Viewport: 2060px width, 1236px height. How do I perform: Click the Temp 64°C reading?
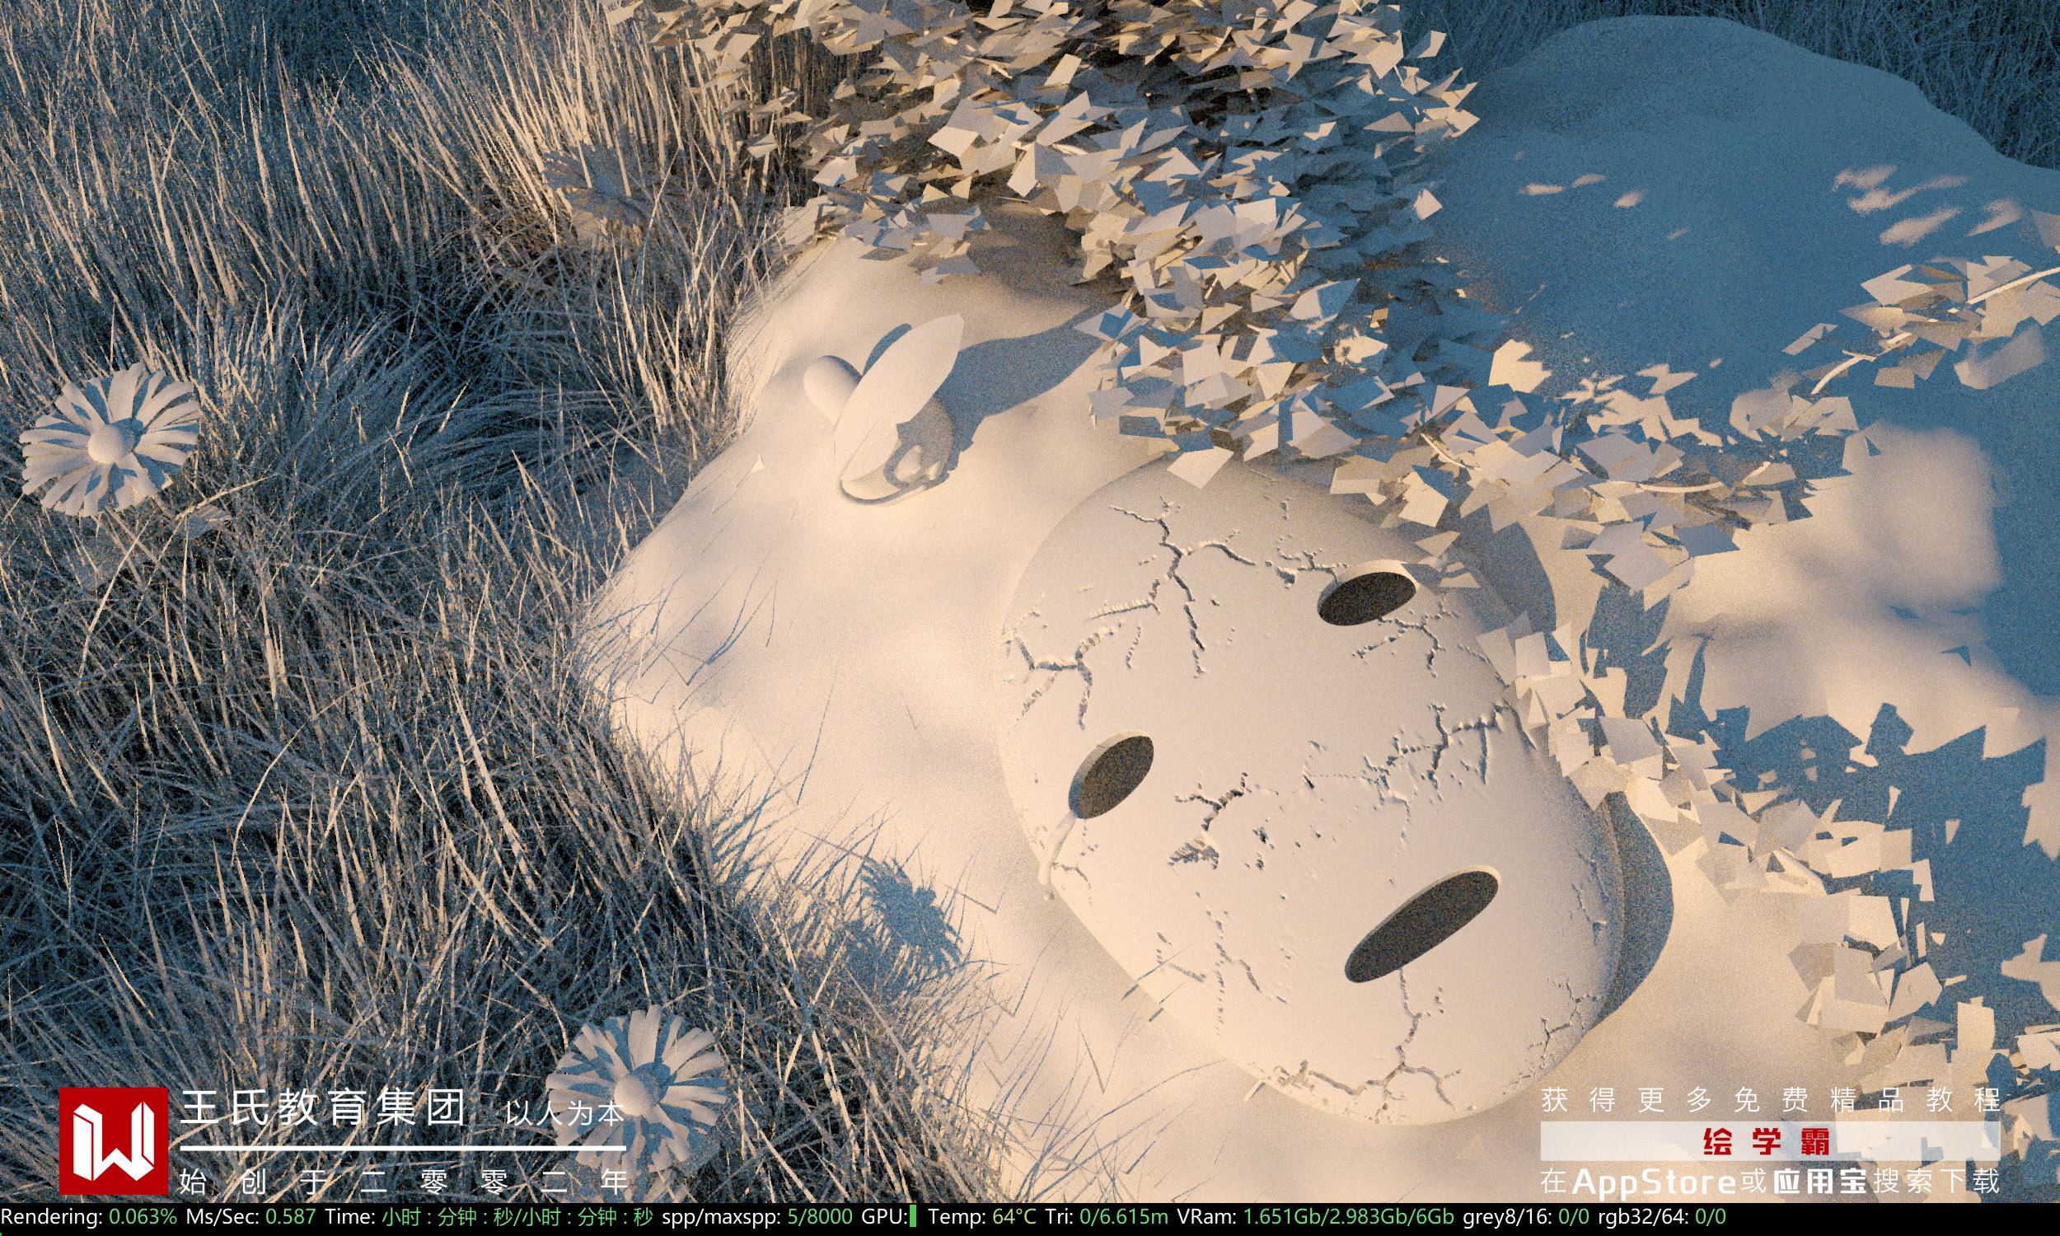[1014, 1217]
